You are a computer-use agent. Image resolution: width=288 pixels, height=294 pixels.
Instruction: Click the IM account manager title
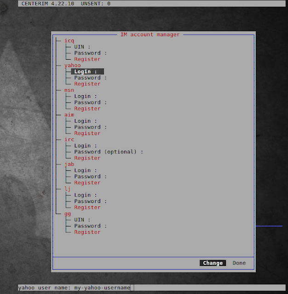[x=150, y=34]
